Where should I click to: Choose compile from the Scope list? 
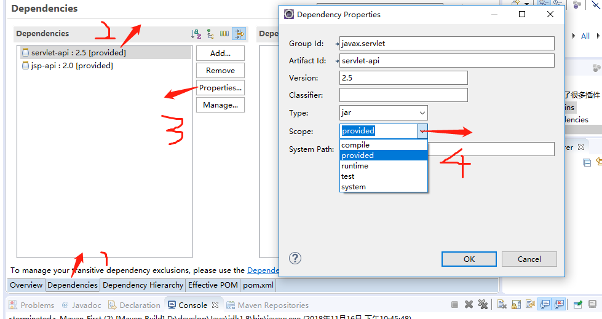tap(384, 144)
